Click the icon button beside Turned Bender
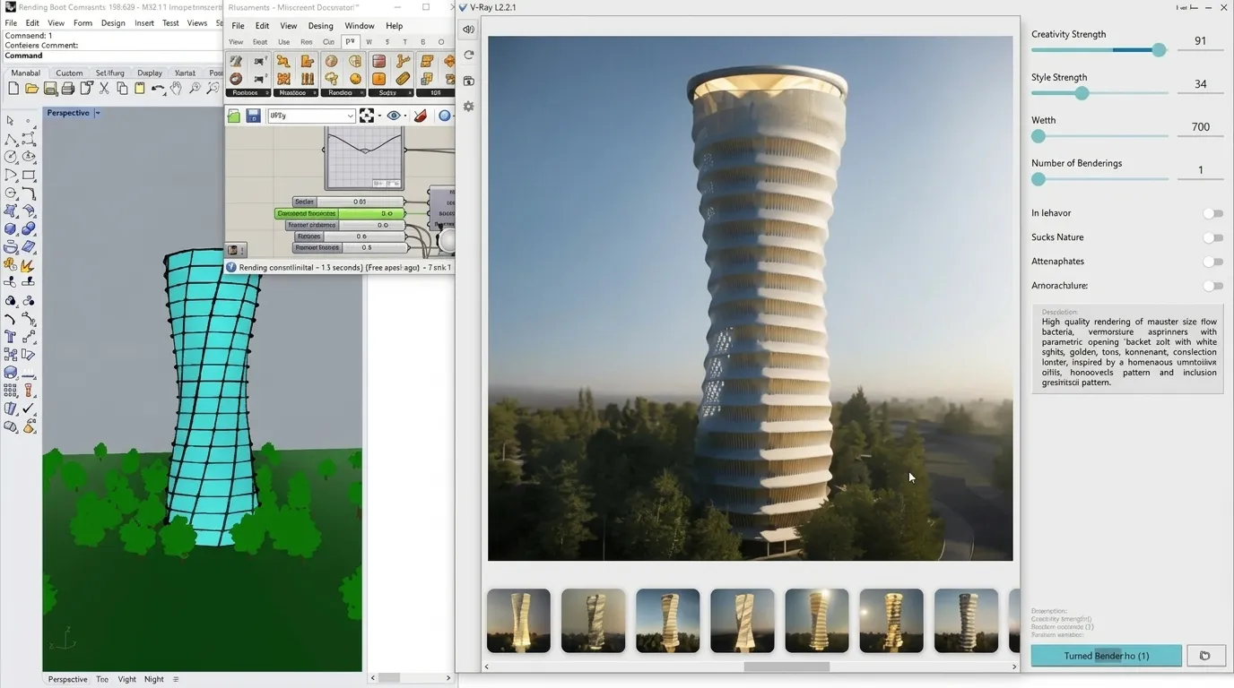 click(x=1204, y=656)
